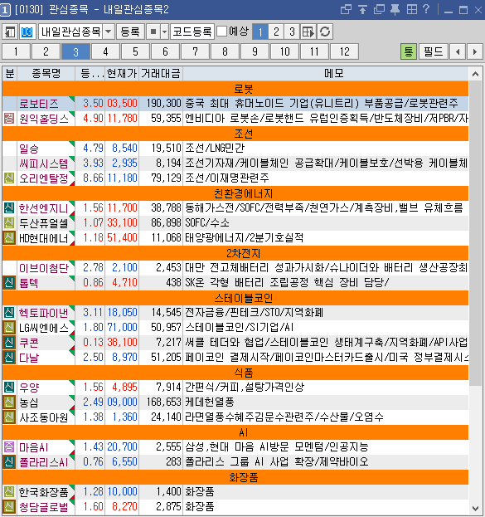Select stock row 사조동아원
This screenshot has width=485, height=517.
coord(235,417)
